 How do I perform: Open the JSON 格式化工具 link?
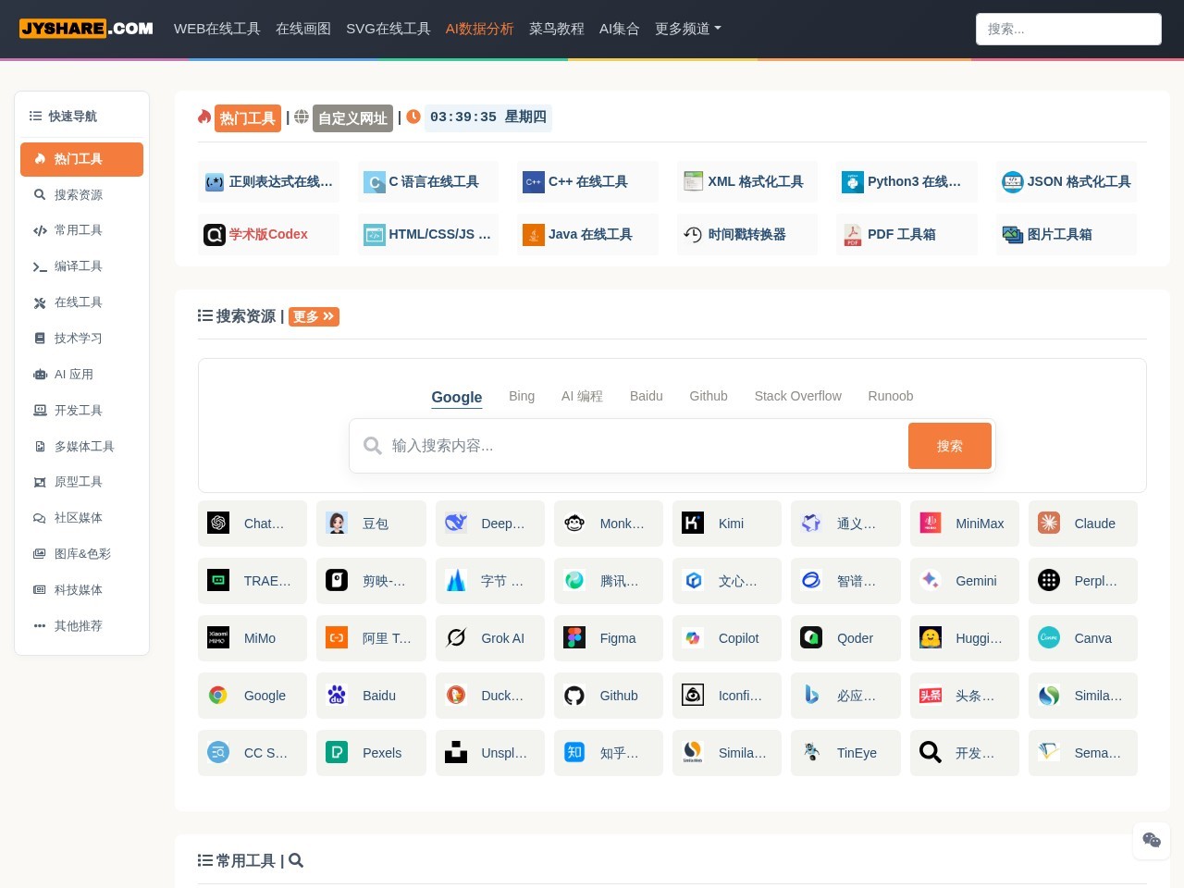[1067, 181]
